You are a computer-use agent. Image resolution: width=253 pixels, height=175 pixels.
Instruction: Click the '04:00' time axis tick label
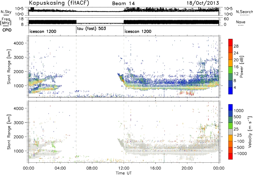(60, 168)
